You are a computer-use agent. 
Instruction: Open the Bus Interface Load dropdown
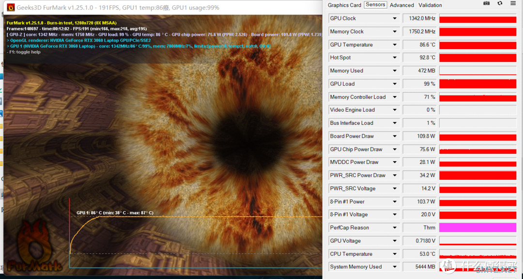[x=395, y=123]
